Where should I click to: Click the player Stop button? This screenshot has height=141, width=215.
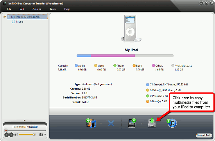[11, 135]
